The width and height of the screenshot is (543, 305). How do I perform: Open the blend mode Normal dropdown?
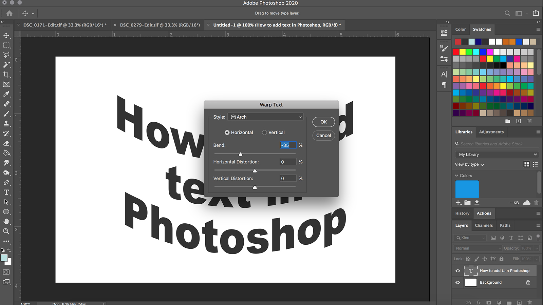click(x=478, y=248)
